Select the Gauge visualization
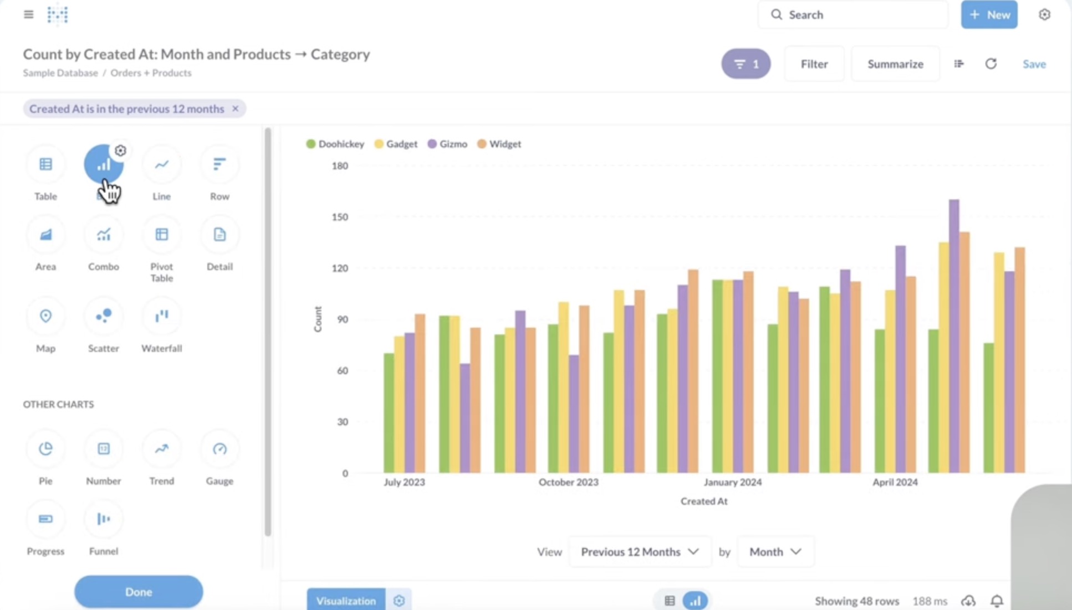The image size is (1072, 610). coord(219,449)
